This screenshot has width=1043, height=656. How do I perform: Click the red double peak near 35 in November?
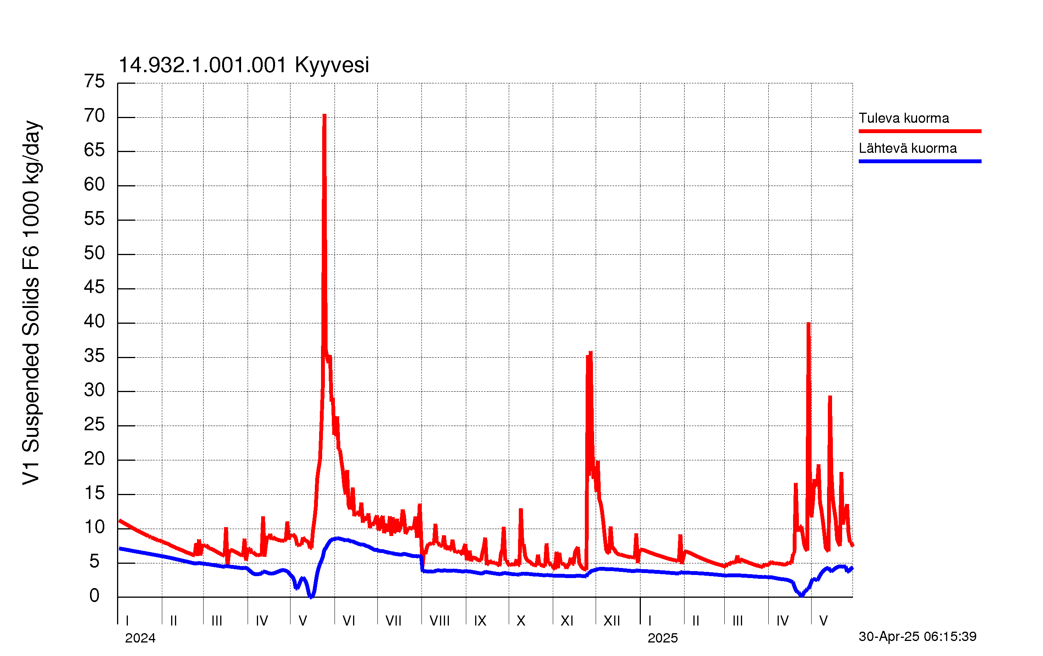[589, 357]
